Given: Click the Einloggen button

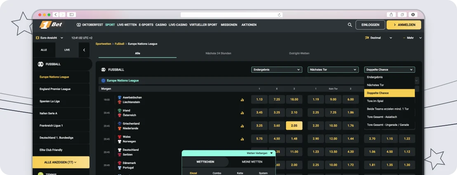Looking at the screenshot, I should click(370, 25).
